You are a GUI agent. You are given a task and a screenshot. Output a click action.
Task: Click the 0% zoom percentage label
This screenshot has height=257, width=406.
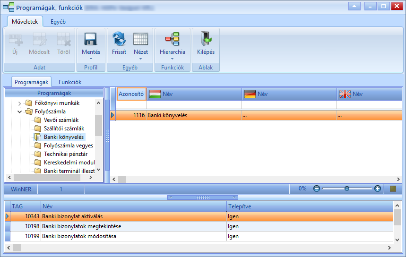[x=302, y=188]
